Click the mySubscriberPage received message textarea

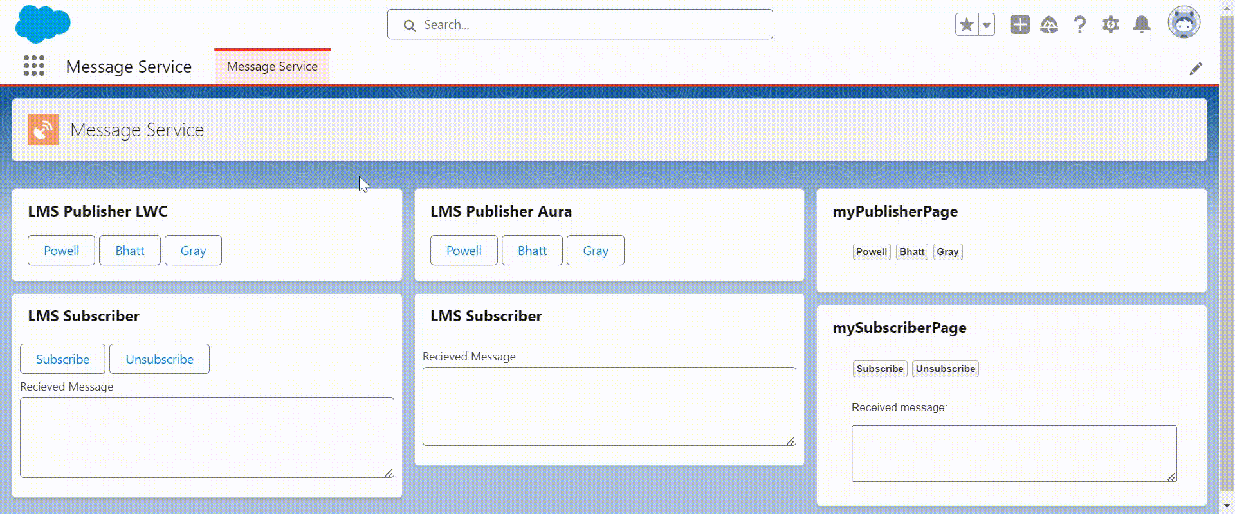tap(1013, 453)
